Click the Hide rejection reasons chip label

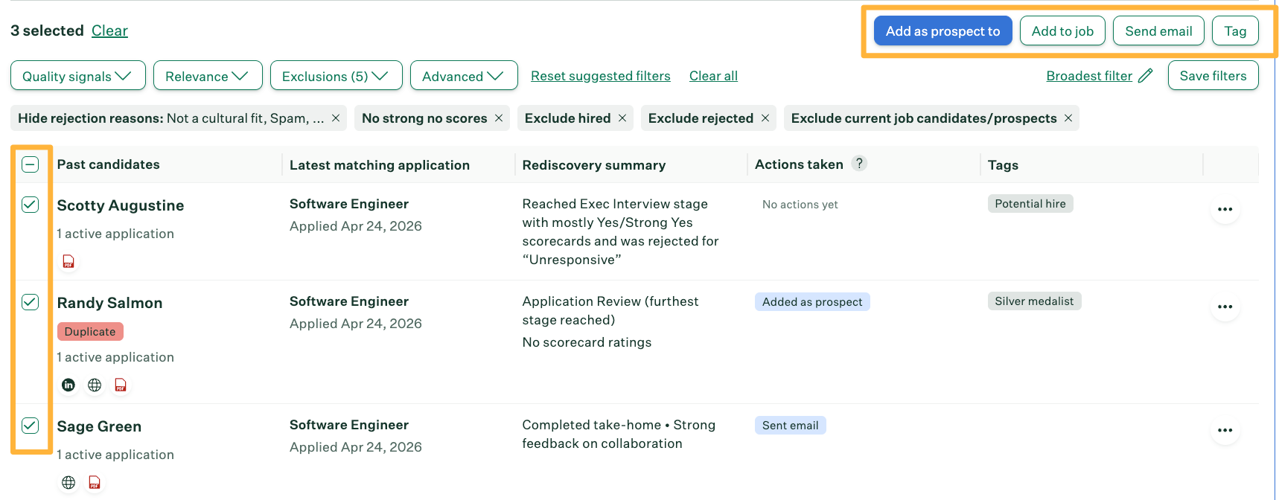point(171,118)
